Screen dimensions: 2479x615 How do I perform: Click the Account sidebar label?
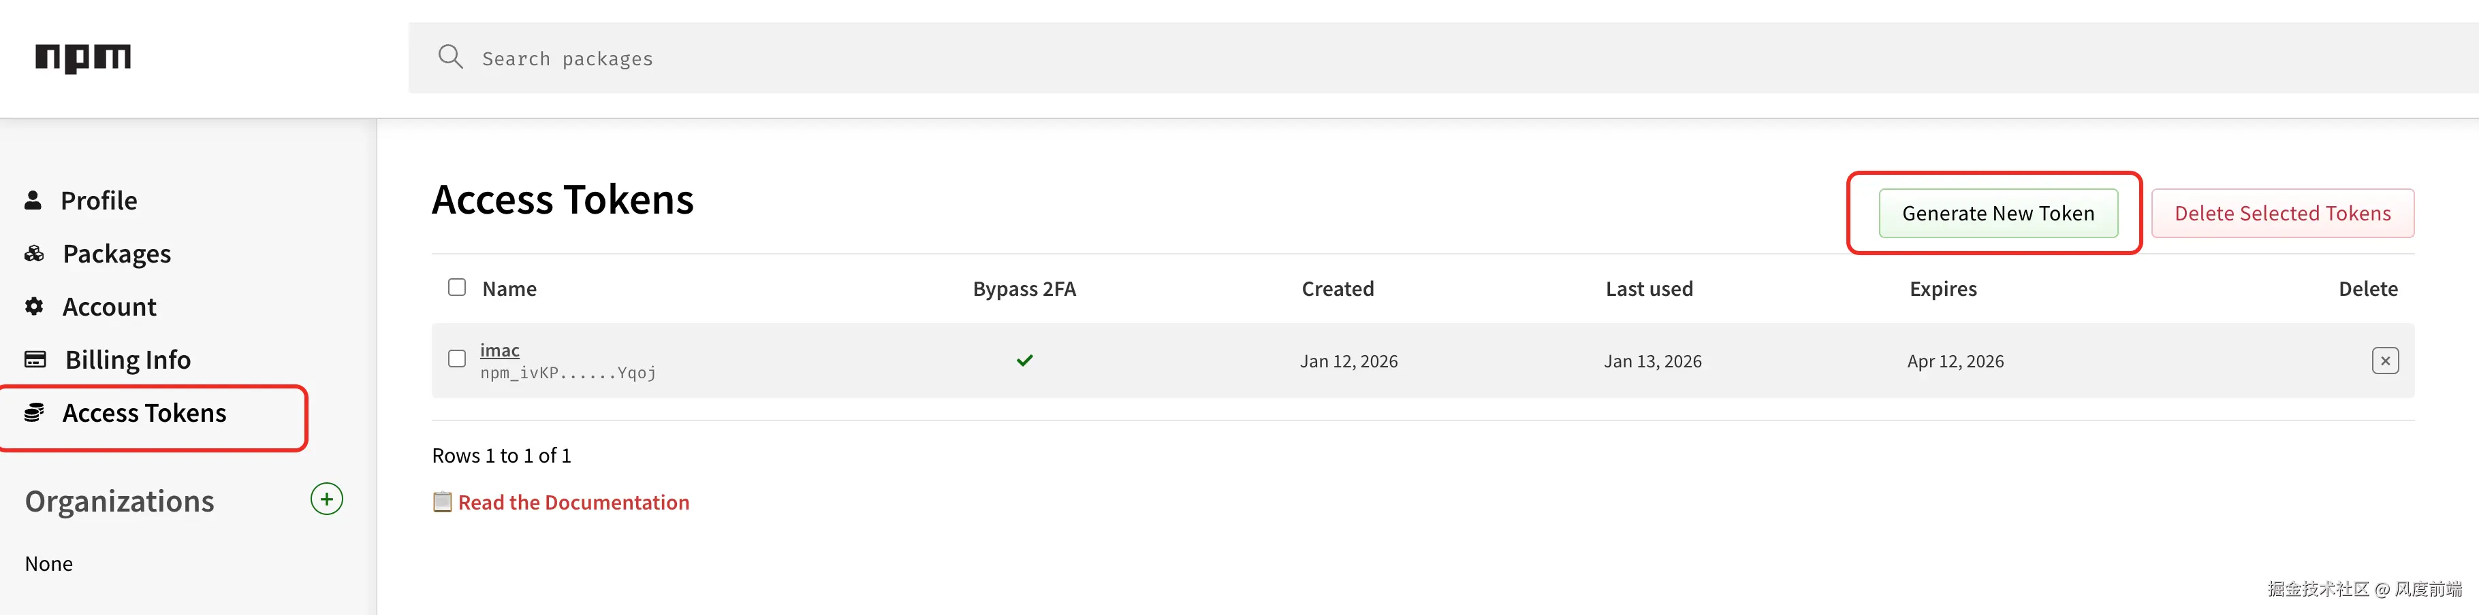(109, 307)
